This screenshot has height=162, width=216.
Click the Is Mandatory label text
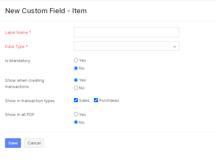[18, 61]
